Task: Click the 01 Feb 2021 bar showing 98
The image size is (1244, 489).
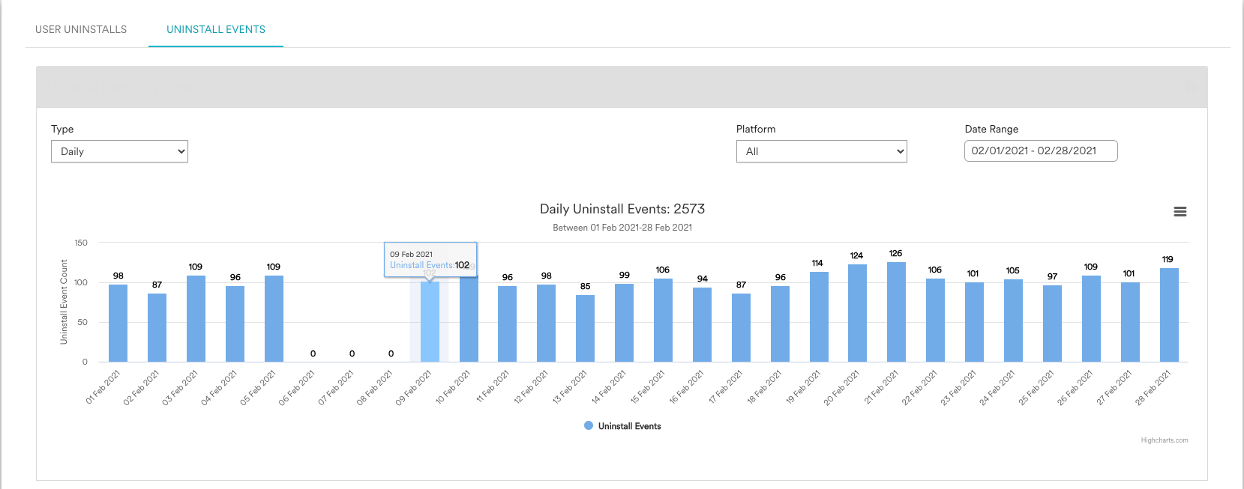Action: tap(118, 324)
